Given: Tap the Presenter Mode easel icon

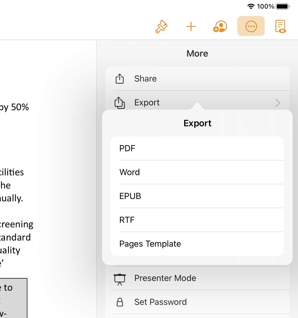Looking at the screenshot, I should [120, 279].
